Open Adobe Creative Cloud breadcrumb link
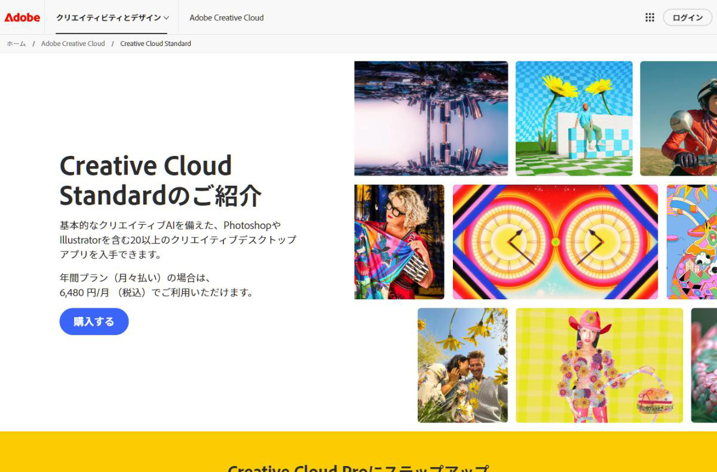 [73, 44]
